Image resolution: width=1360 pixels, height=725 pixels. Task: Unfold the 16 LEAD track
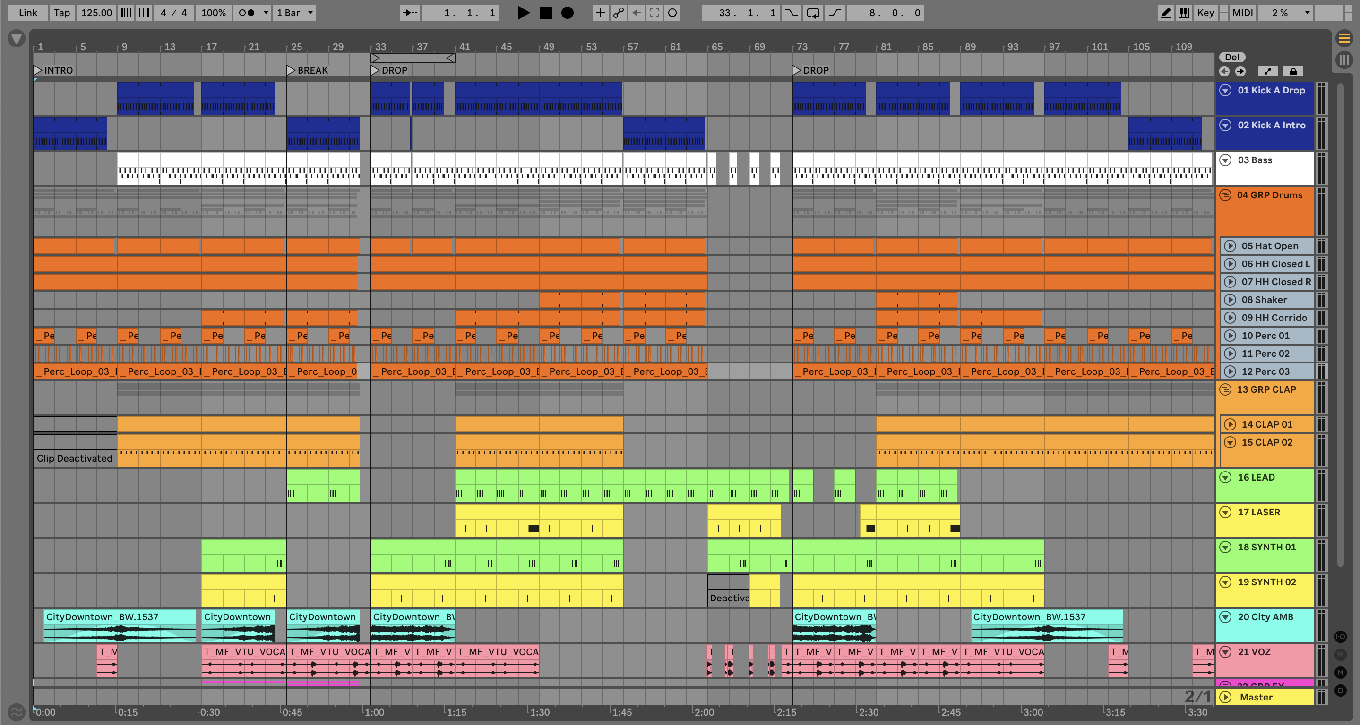(1225, 477)
